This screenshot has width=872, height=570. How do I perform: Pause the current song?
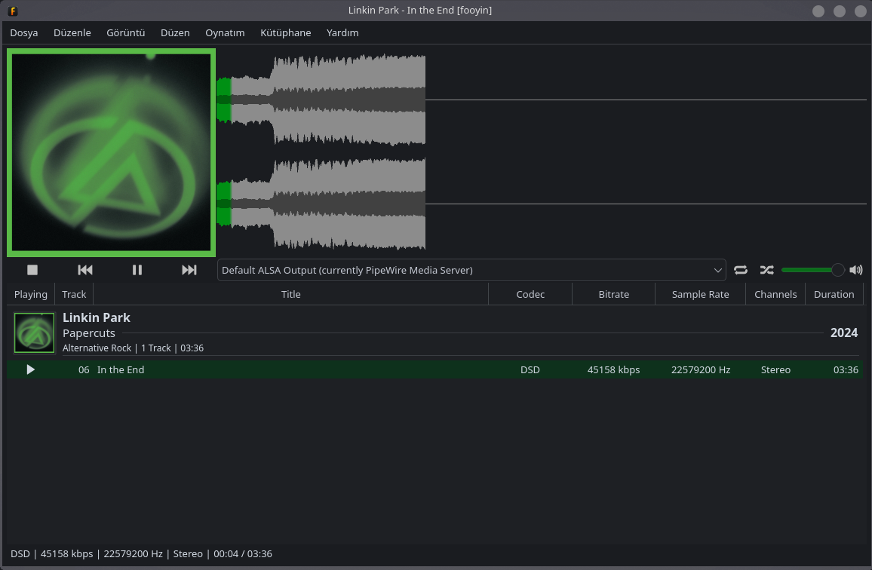click(137, 270)
